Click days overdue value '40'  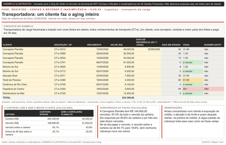tap(179, 49)
